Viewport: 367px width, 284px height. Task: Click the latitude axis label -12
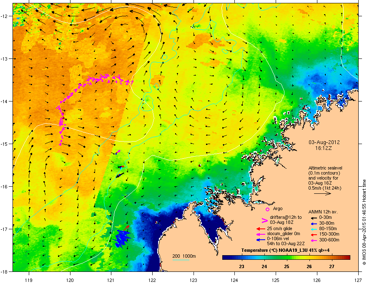pos(5,16)
